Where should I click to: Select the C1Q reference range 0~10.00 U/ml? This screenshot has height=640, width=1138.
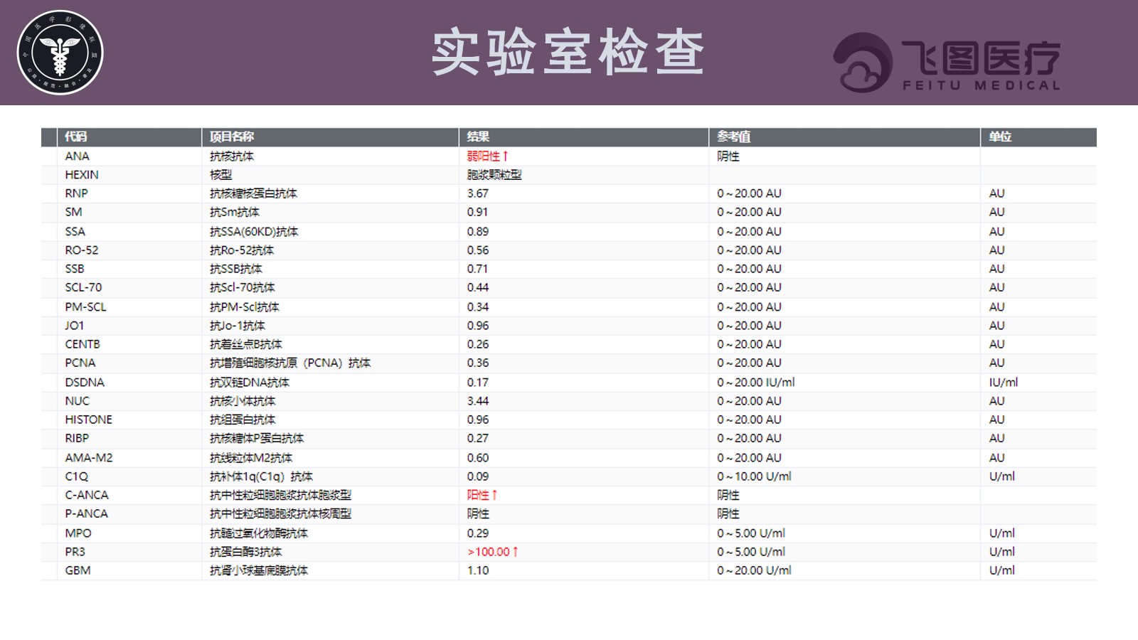(x=754, y=476)
